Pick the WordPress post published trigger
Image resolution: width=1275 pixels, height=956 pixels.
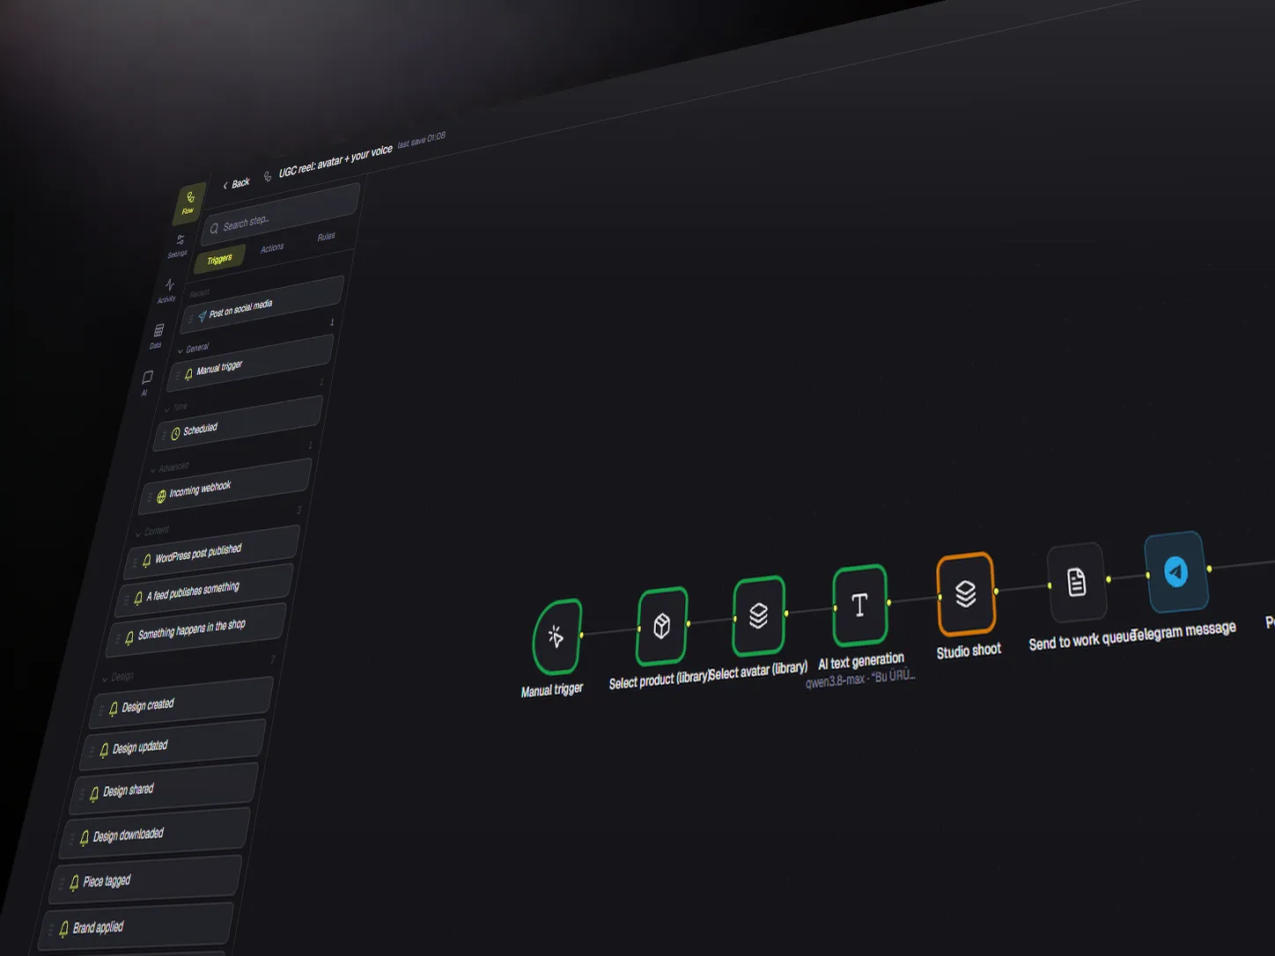pyautogui.click(x=213, y=551)
